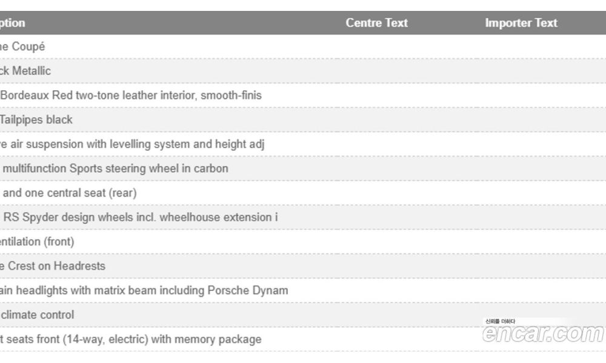Click the Korean tagline above the encar.com logo
Viewport: 606px width, 363px height.
(x=500, y=321)
